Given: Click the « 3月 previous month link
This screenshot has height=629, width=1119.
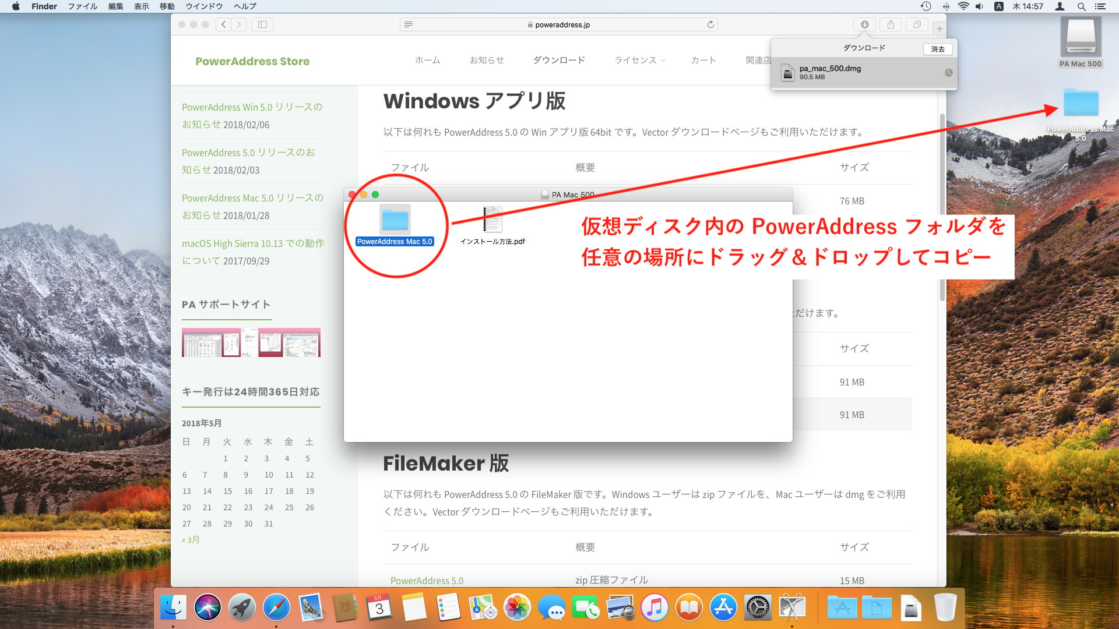Looking at the screenshot, I should point(191,540).
